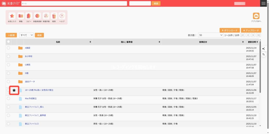
Task: Go to アプリTOPへ icon
Action: click(256, 16)
